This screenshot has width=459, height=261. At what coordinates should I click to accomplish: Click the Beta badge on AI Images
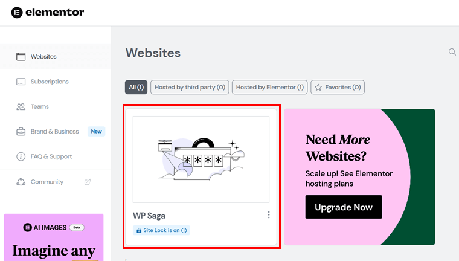[77, 228]
